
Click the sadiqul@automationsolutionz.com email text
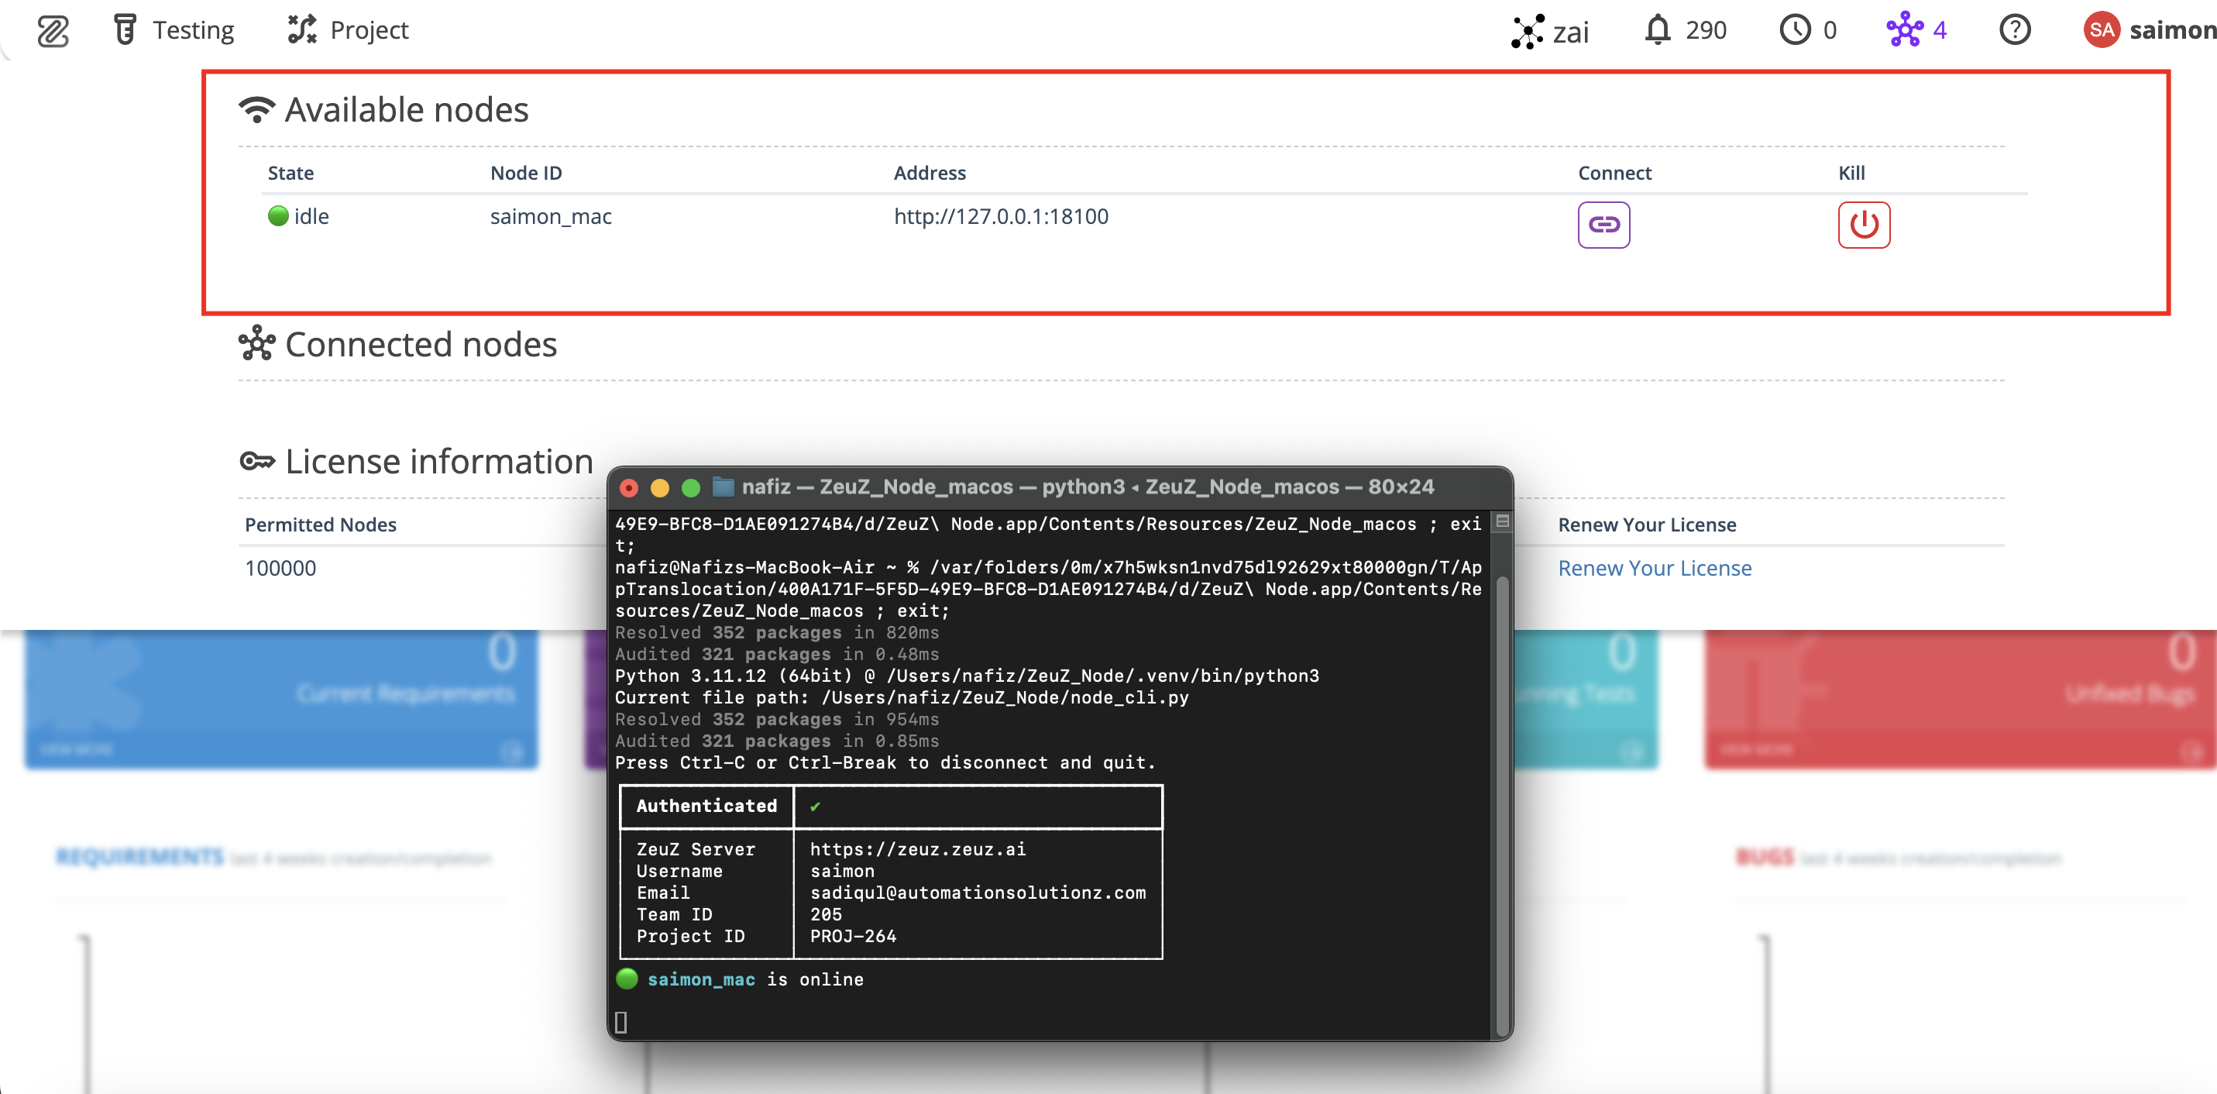click(978, 893)
